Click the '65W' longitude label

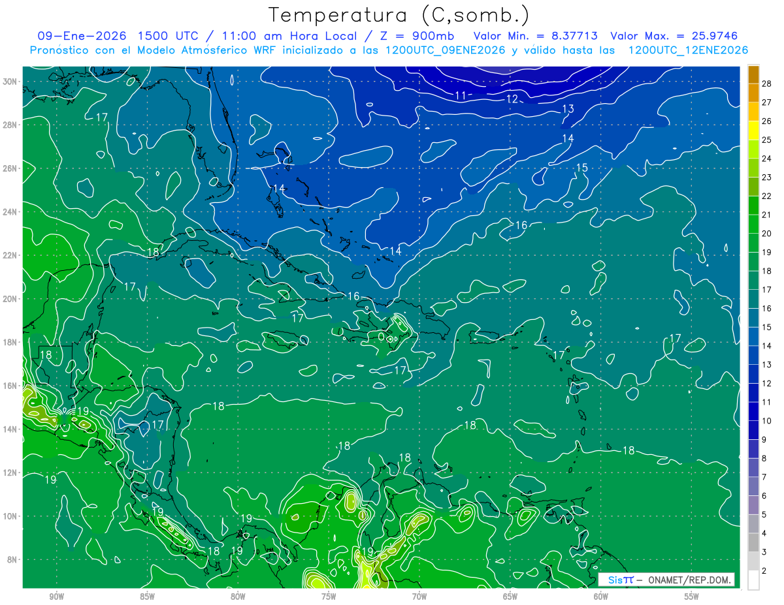(x=510, y=597)
